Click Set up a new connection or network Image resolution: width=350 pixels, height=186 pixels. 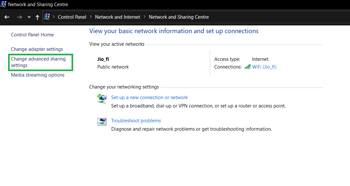click(x=149, y=98)
